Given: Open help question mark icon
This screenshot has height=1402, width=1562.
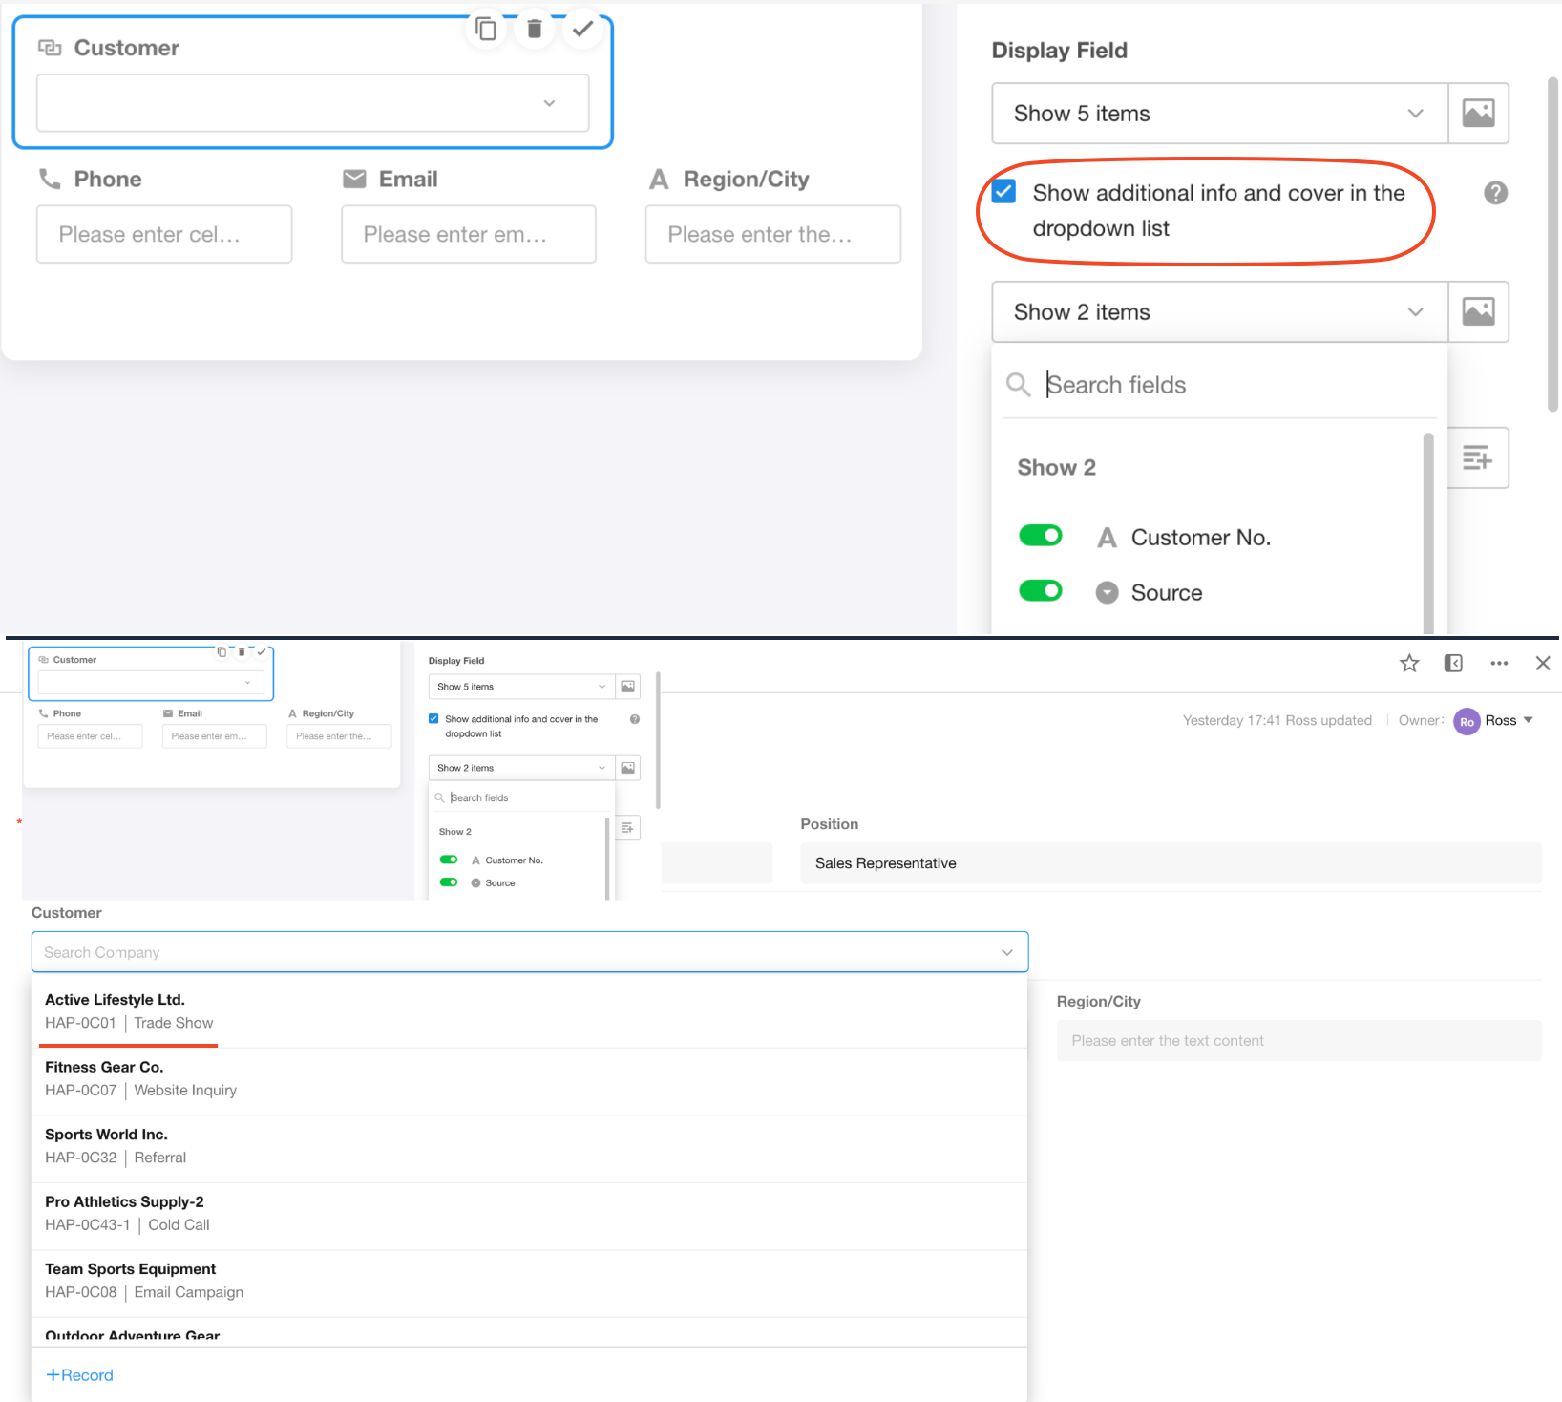Looking at the screenshot, I should [x=1495, y=193].
